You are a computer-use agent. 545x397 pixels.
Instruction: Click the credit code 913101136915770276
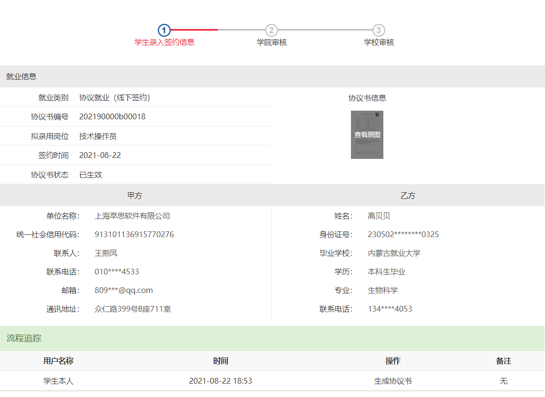coord(134,234)
